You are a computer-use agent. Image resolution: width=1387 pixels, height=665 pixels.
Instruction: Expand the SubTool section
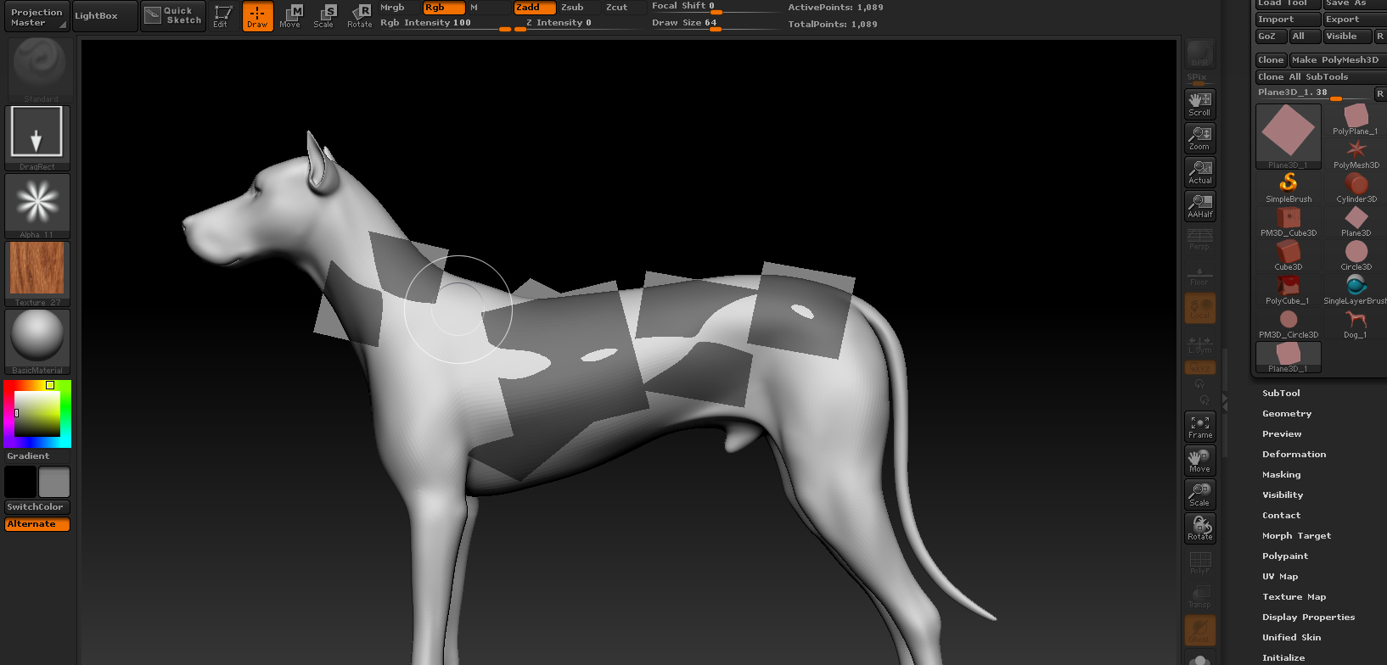1281,394
